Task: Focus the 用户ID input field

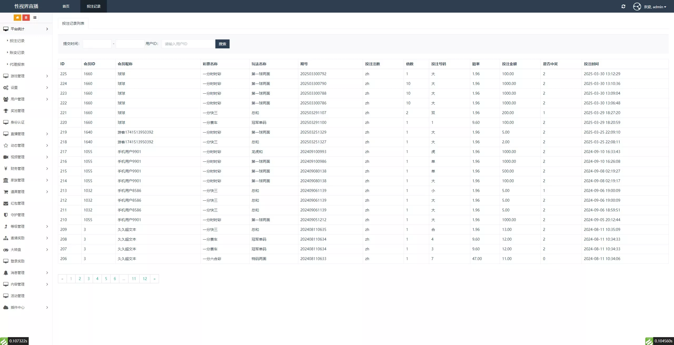Action: 188,44
